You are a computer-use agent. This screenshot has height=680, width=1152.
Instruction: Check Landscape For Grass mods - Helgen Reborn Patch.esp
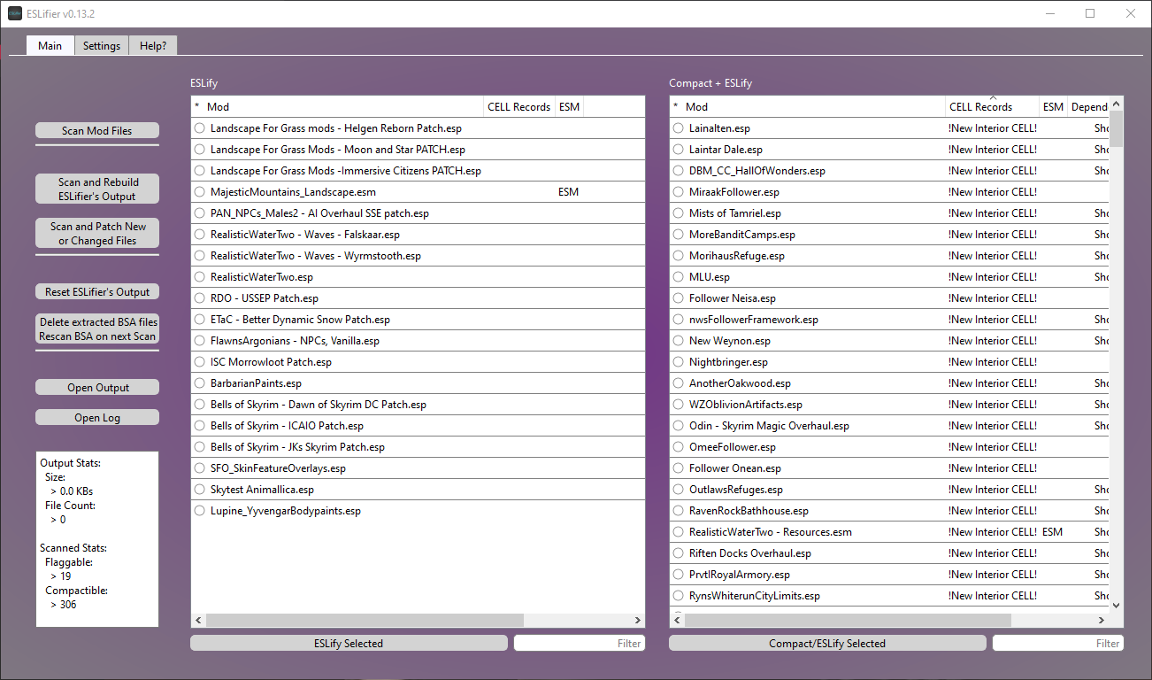pos(200,128)
